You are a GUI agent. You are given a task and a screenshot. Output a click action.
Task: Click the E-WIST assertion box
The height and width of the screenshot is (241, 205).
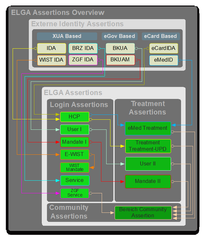tap(74, 154)
